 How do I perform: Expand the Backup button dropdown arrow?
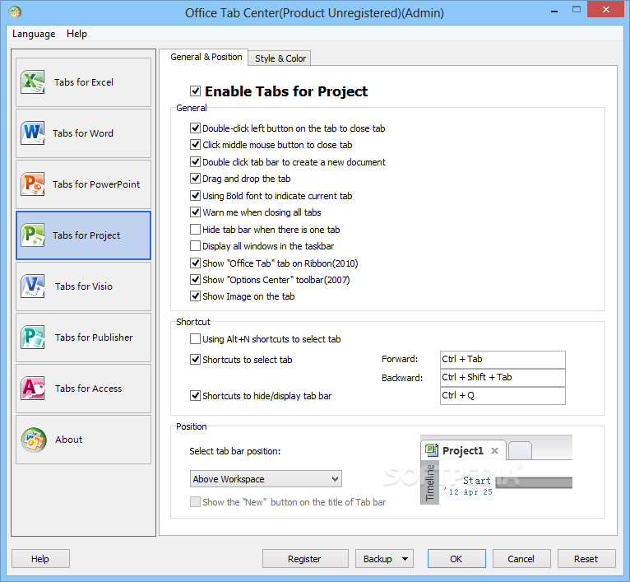point(405,559)
